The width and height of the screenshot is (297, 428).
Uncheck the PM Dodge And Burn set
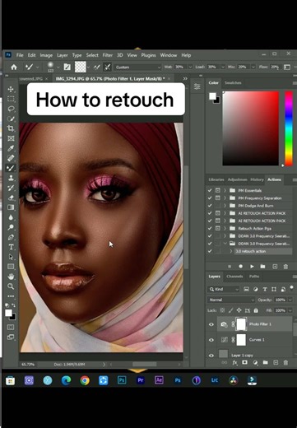(210, 206)
